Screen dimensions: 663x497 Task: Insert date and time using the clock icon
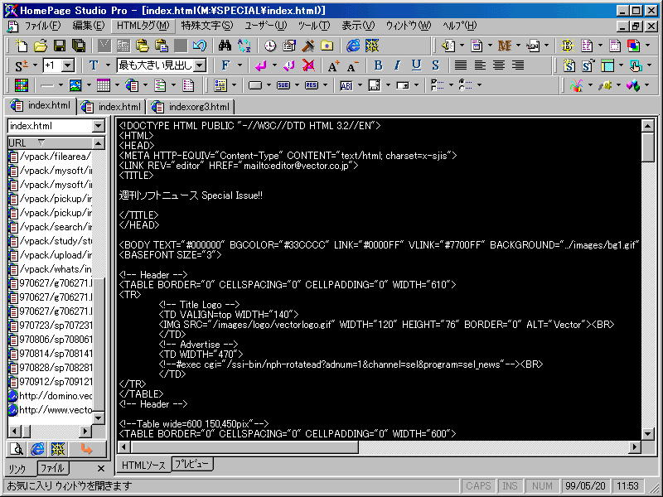[x=270, y=46]
